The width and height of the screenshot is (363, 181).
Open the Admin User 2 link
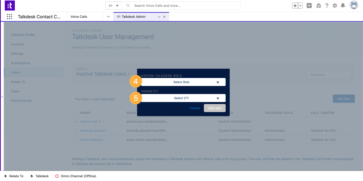91,121
